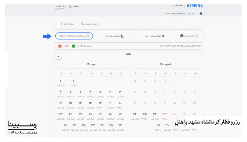Click the orange امروز legend swatch
247x142 pixels.
60,46
